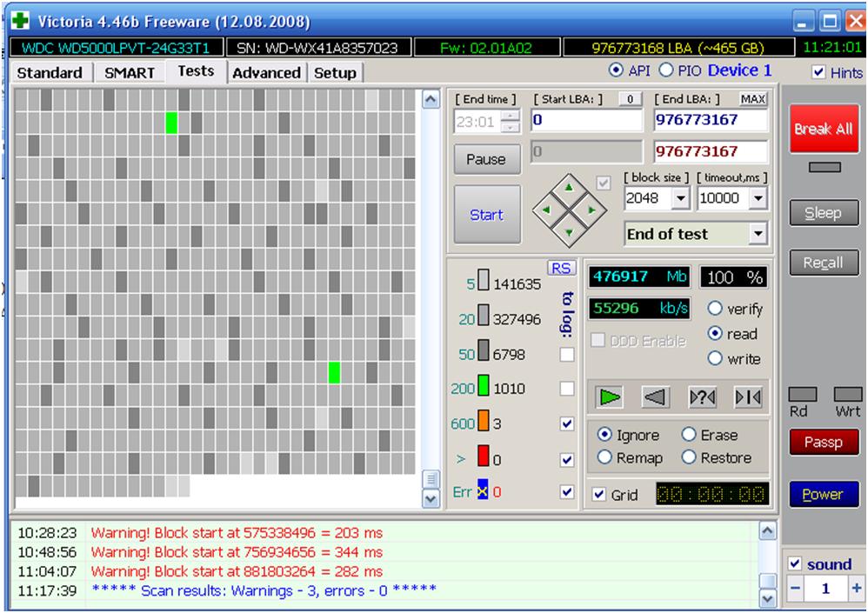
Task: Toggle log checkbox for Err blocks
Action: pos(567,491)
